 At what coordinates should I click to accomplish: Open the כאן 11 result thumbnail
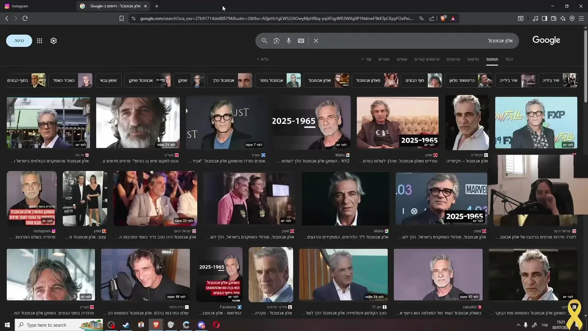click(343, 274)
